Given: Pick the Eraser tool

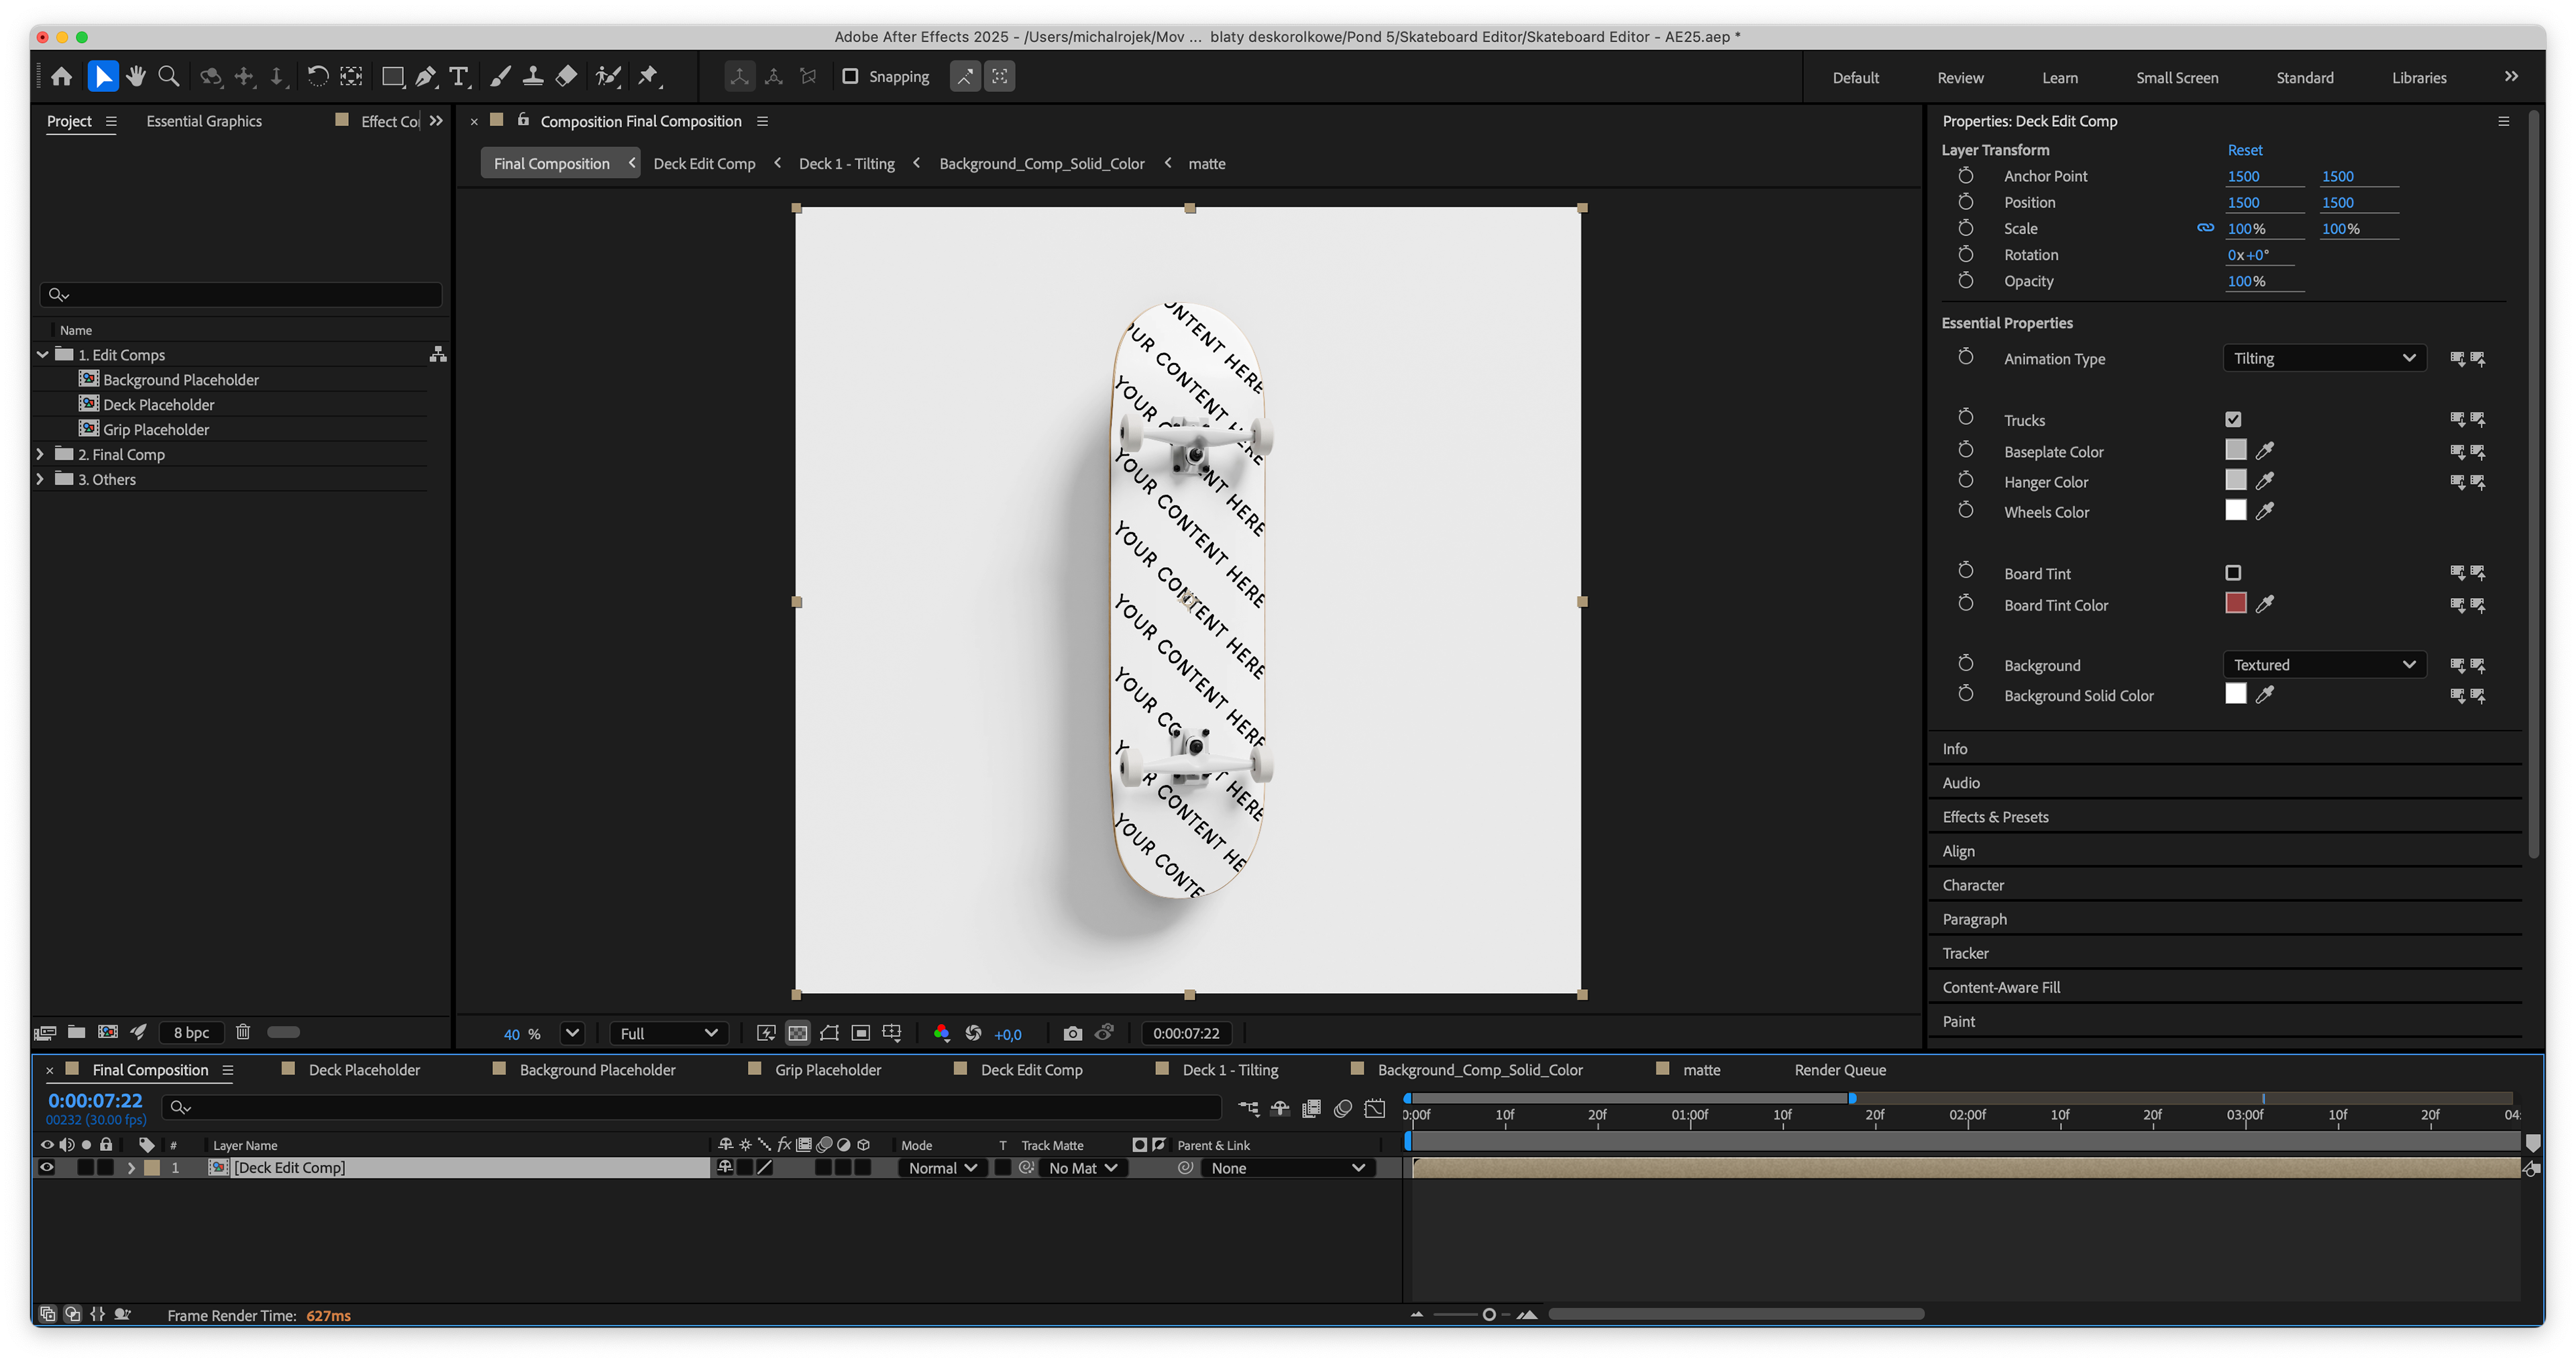Looking at the screenshot, I should (567, 76).
